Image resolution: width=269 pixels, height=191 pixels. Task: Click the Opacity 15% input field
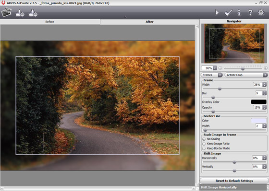(x=257, y=107)
